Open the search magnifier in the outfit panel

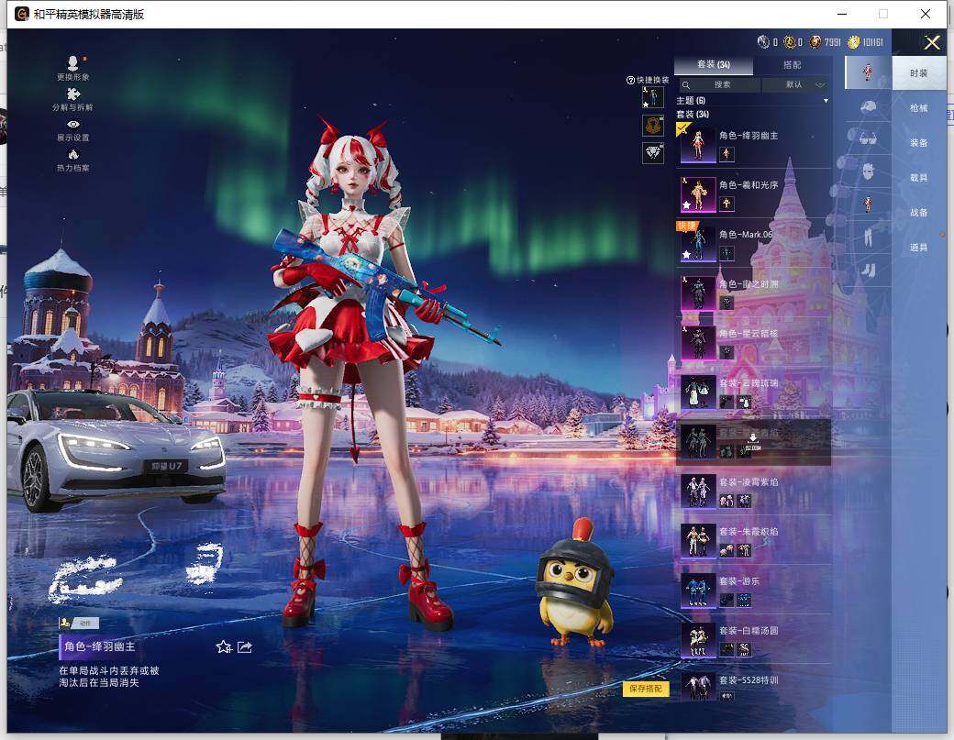[x=687, y=83]
